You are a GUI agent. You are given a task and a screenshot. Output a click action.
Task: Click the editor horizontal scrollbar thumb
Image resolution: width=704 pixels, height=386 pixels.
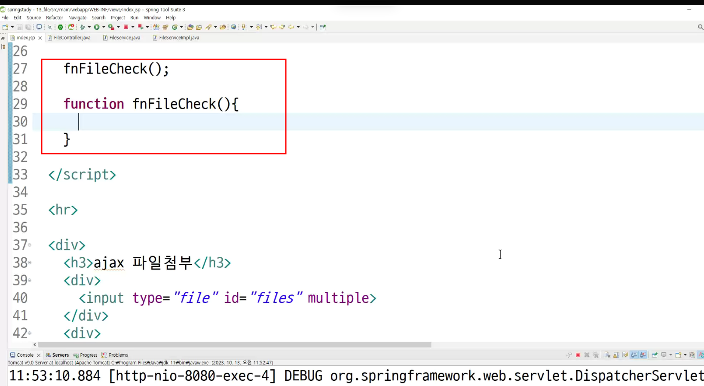click(x=235, y=345)
